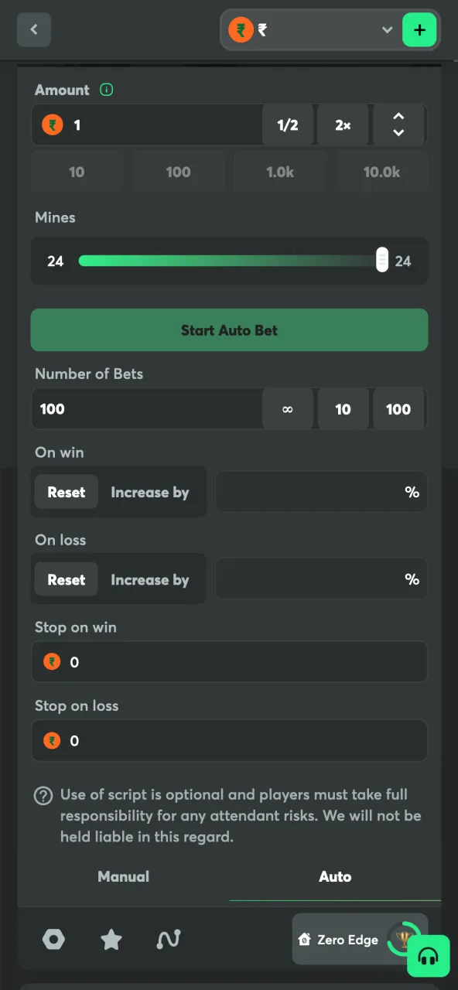Screen dimensions: 458x990
Task: Toggle Reset mode under On loss
Action: (x=67, y=579)
